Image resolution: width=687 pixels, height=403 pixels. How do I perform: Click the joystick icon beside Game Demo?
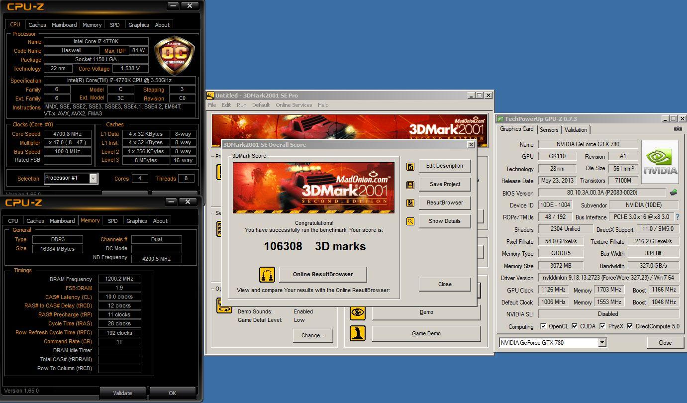[358, 333]
